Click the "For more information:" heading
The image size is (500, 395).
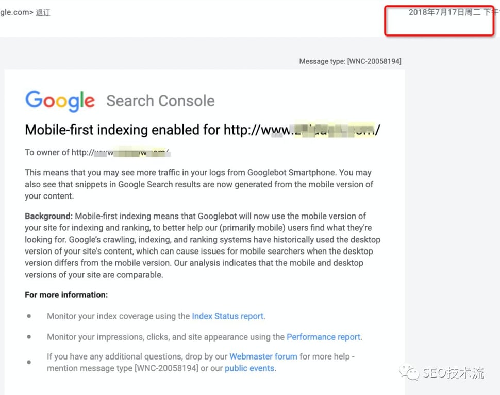[x=66, y=295]
